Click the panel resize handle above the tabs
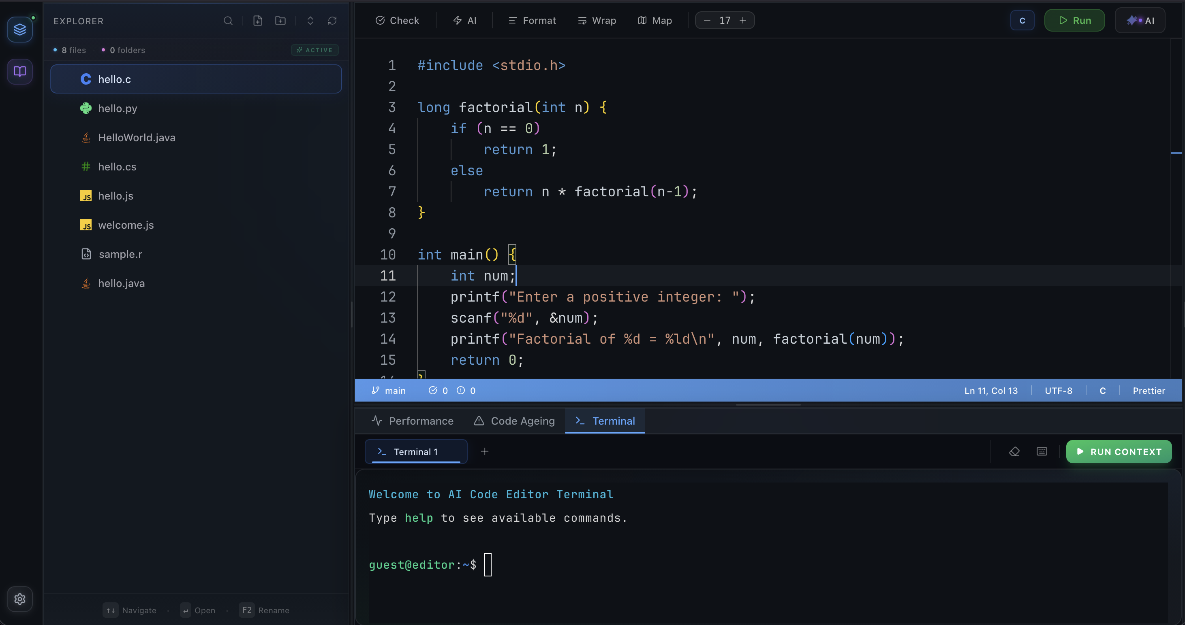Image resolution: width=1185 pixels, height=625 pixels. click(768, 405)
